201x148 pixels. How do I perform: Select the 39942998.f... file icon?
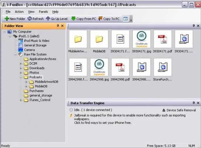click(x=78, y=67)
